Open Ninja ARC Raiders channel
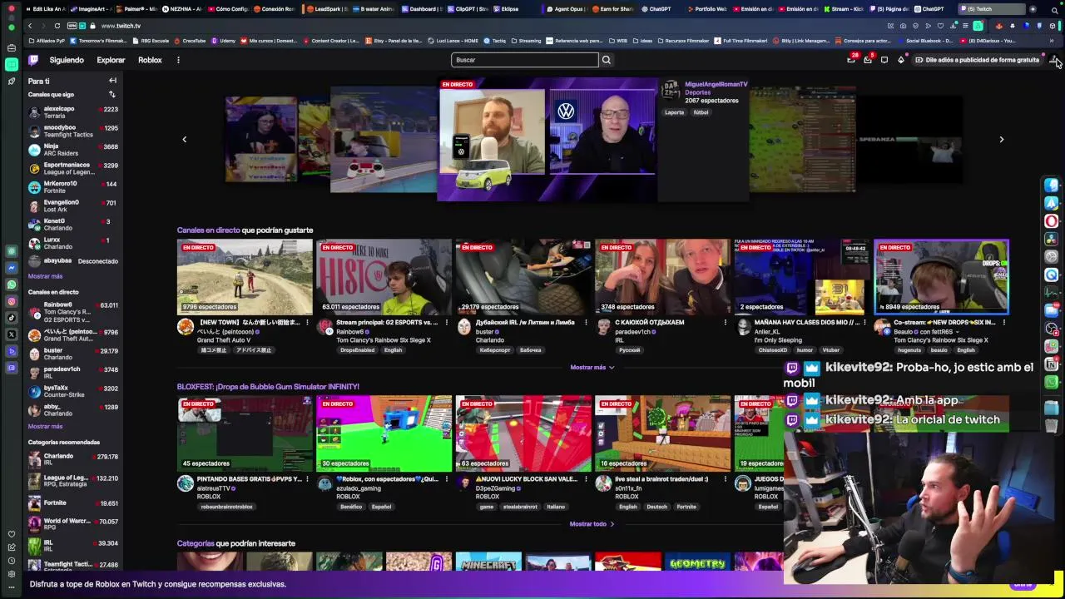The image size is (1065, 599). pyautogui.click(x=72, y=150)
